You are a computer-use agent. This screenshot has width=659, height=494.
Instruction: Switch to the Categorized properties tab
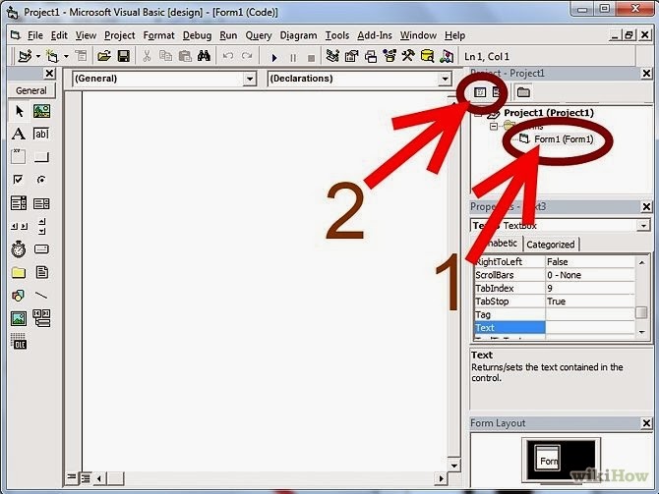point(550,245)
